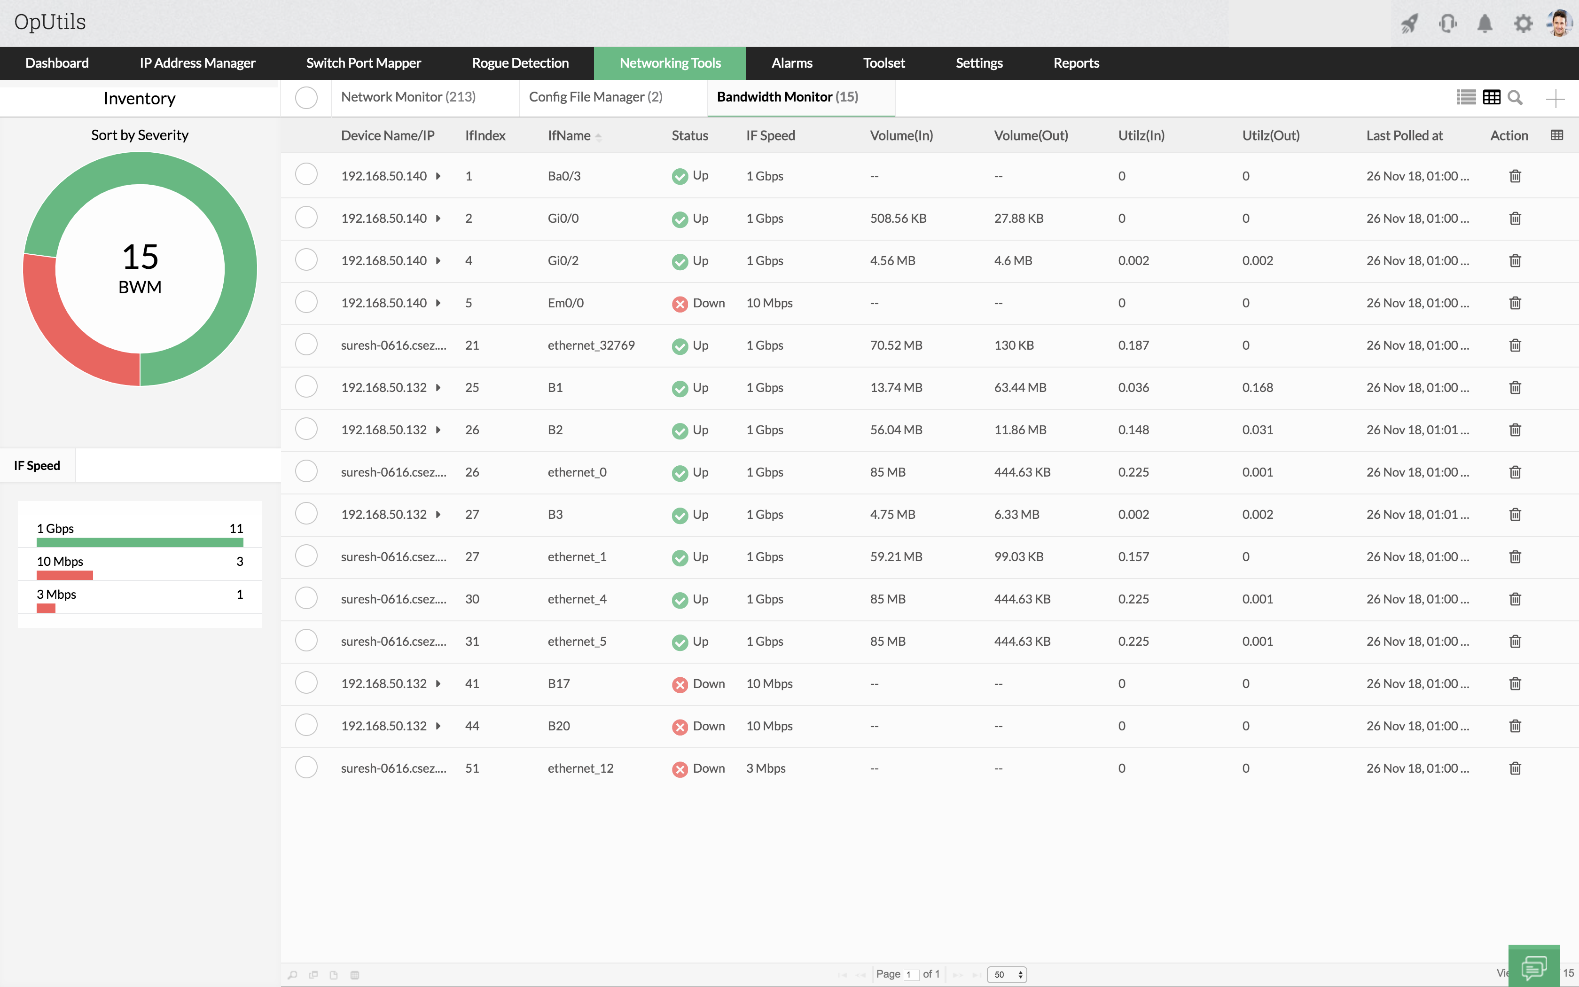Open the 50 rows-per-page dropdown
Image resolution: width=1579 pixels, height=987 pixels.
(1007, 975)
